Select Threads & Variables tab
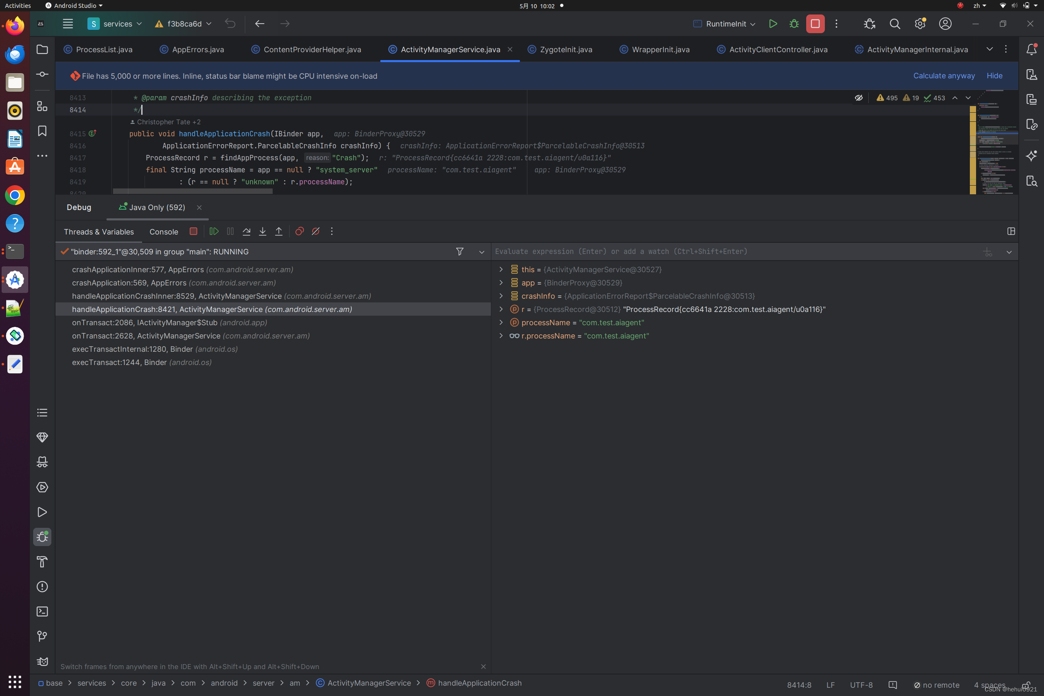1044x696 pixels. tap(99, 232)
